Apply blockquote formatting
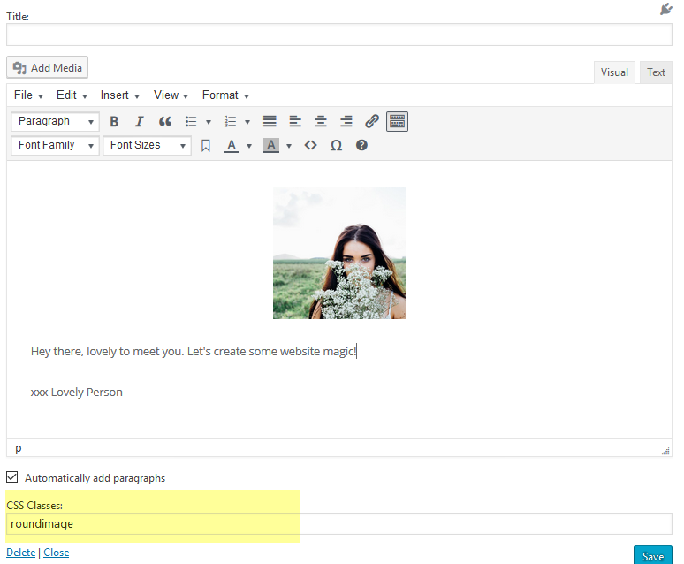This screenshot has height=564, width=684. [x=165, y=121]
